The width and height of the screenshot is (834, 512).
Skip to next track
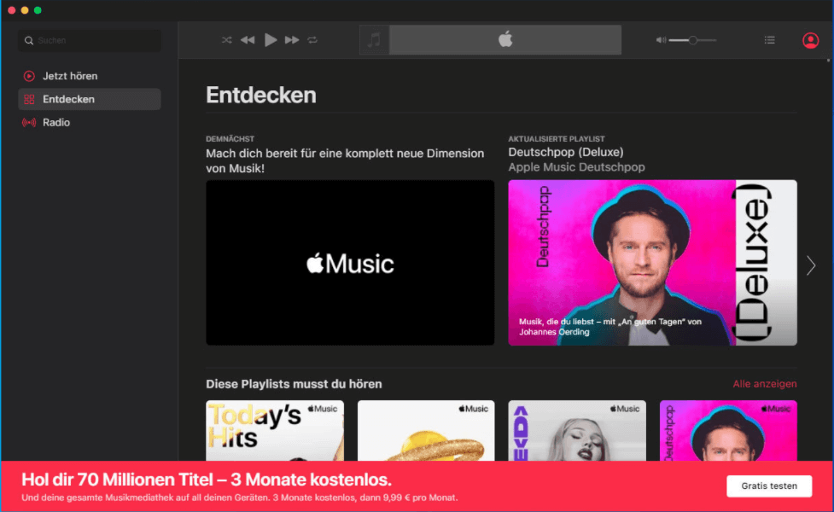tap(292, 40)
